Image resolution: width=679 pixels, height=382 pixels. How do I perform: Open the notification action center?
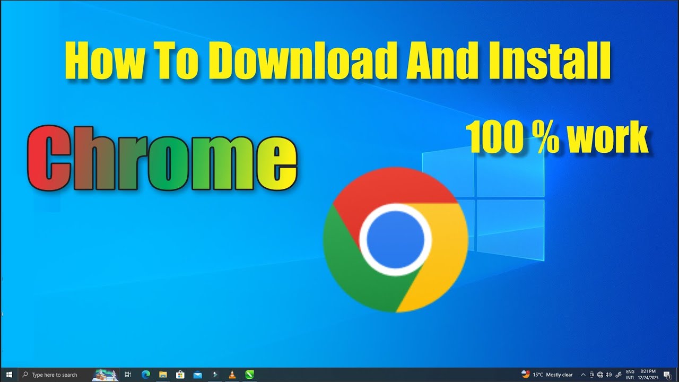point(667,375)
